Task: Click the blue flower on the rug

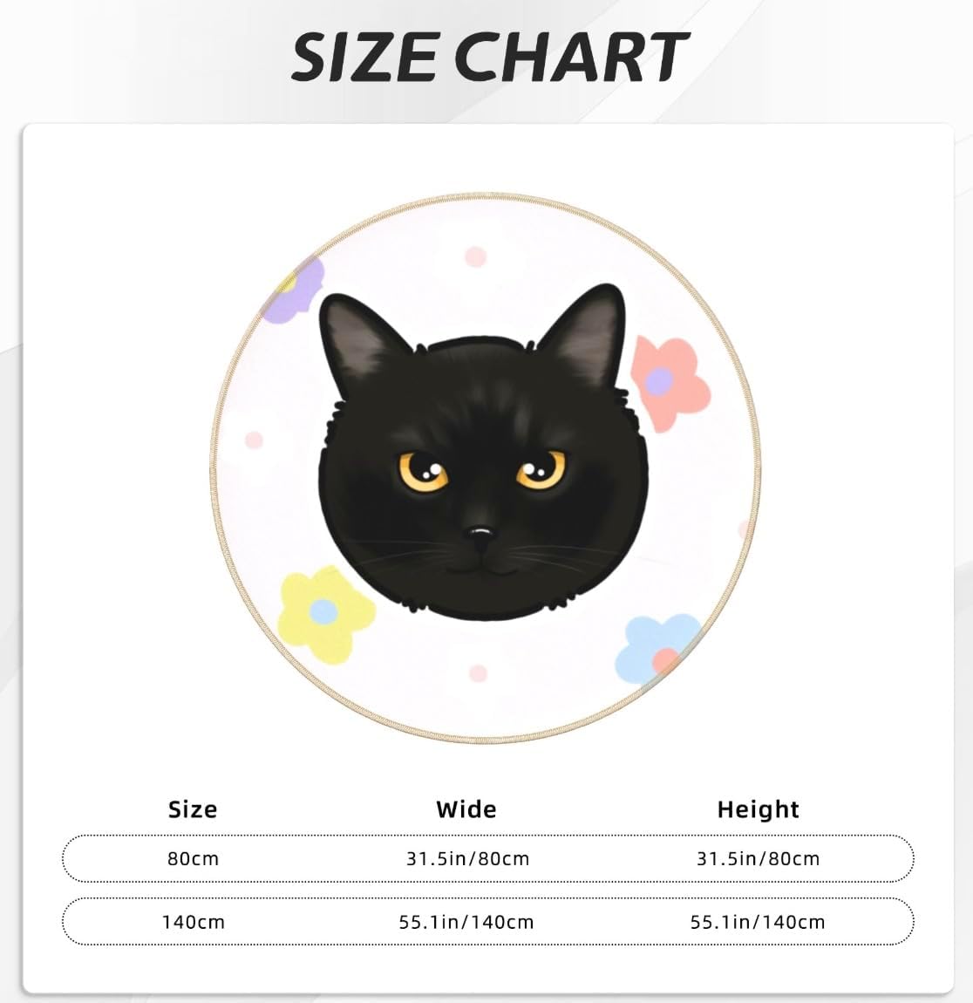Action: 658,649
